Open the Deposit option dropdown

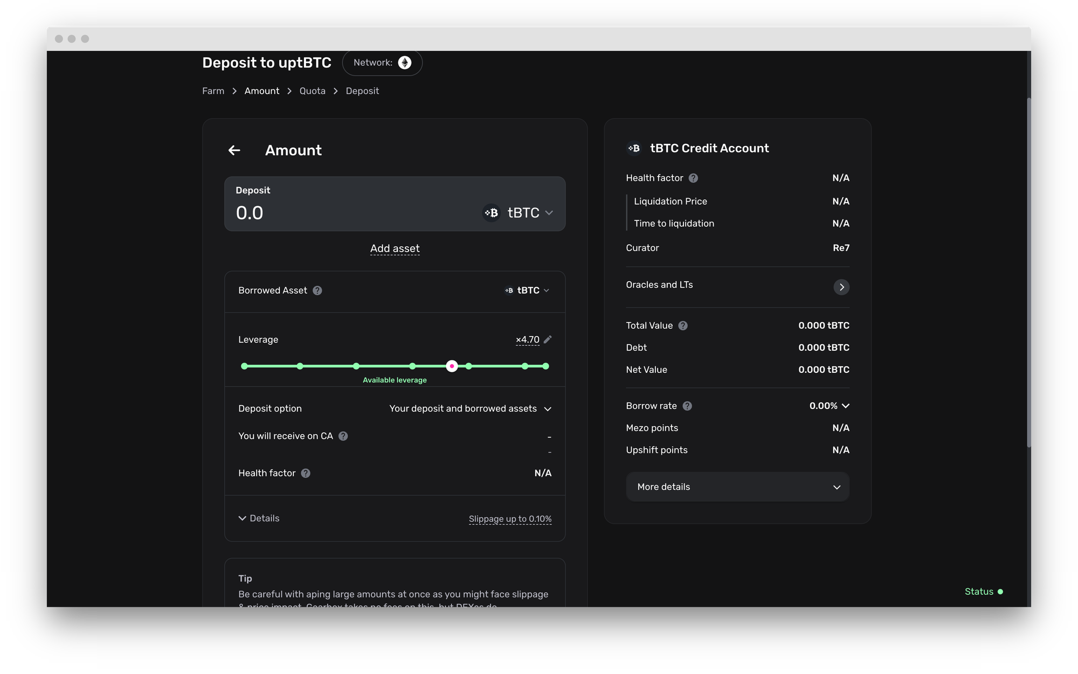pos(470,408)
